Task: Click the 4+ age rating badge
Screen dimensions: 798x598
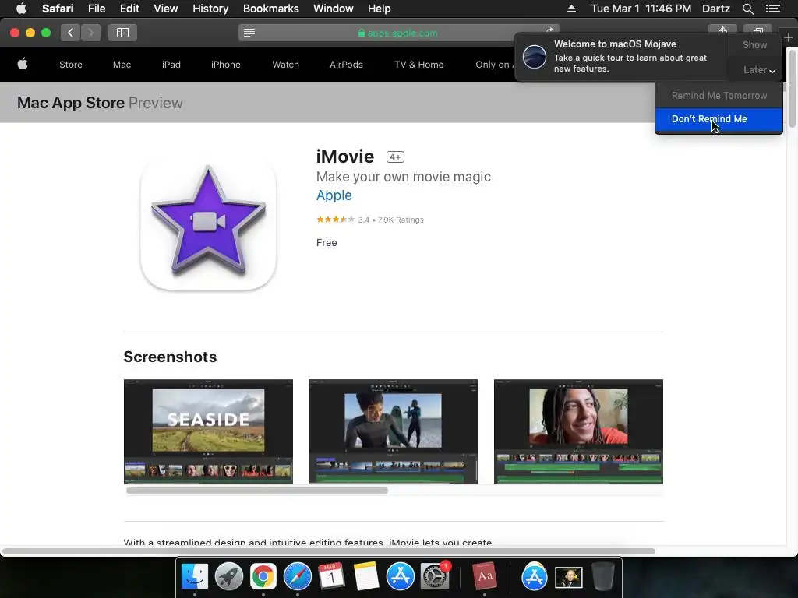Action: [395, 157]
